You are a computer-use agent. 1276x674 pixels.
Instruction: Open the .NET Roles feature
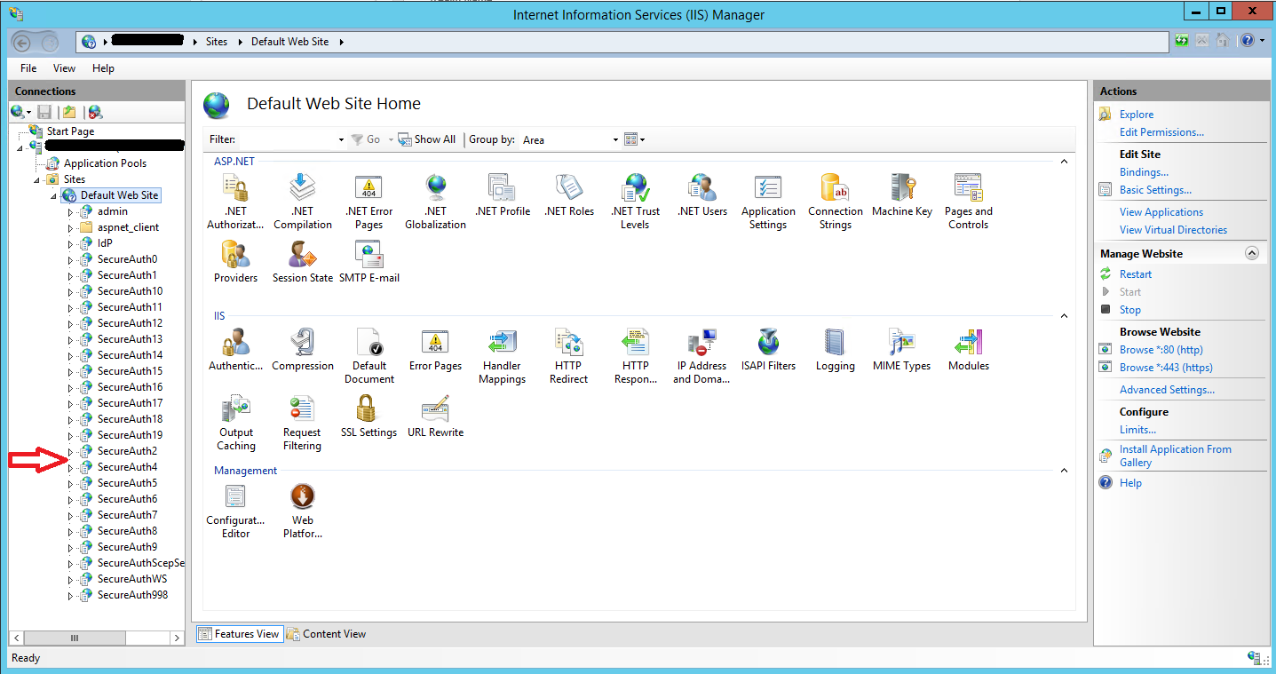(569, 195)
